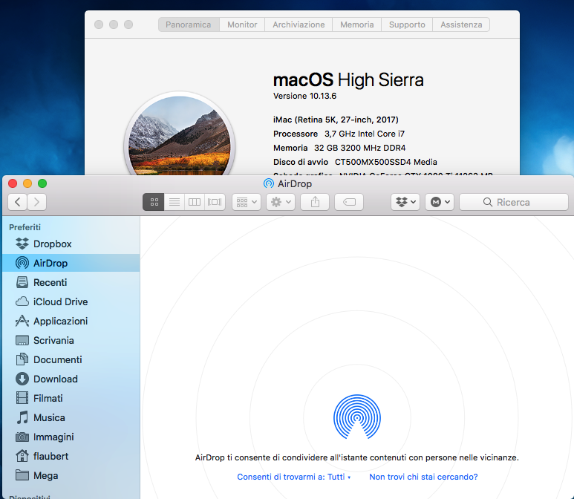The width and height of the screenshot is (574, 499).
Task: Click the Share toolbar button
Action: [315, 202]
